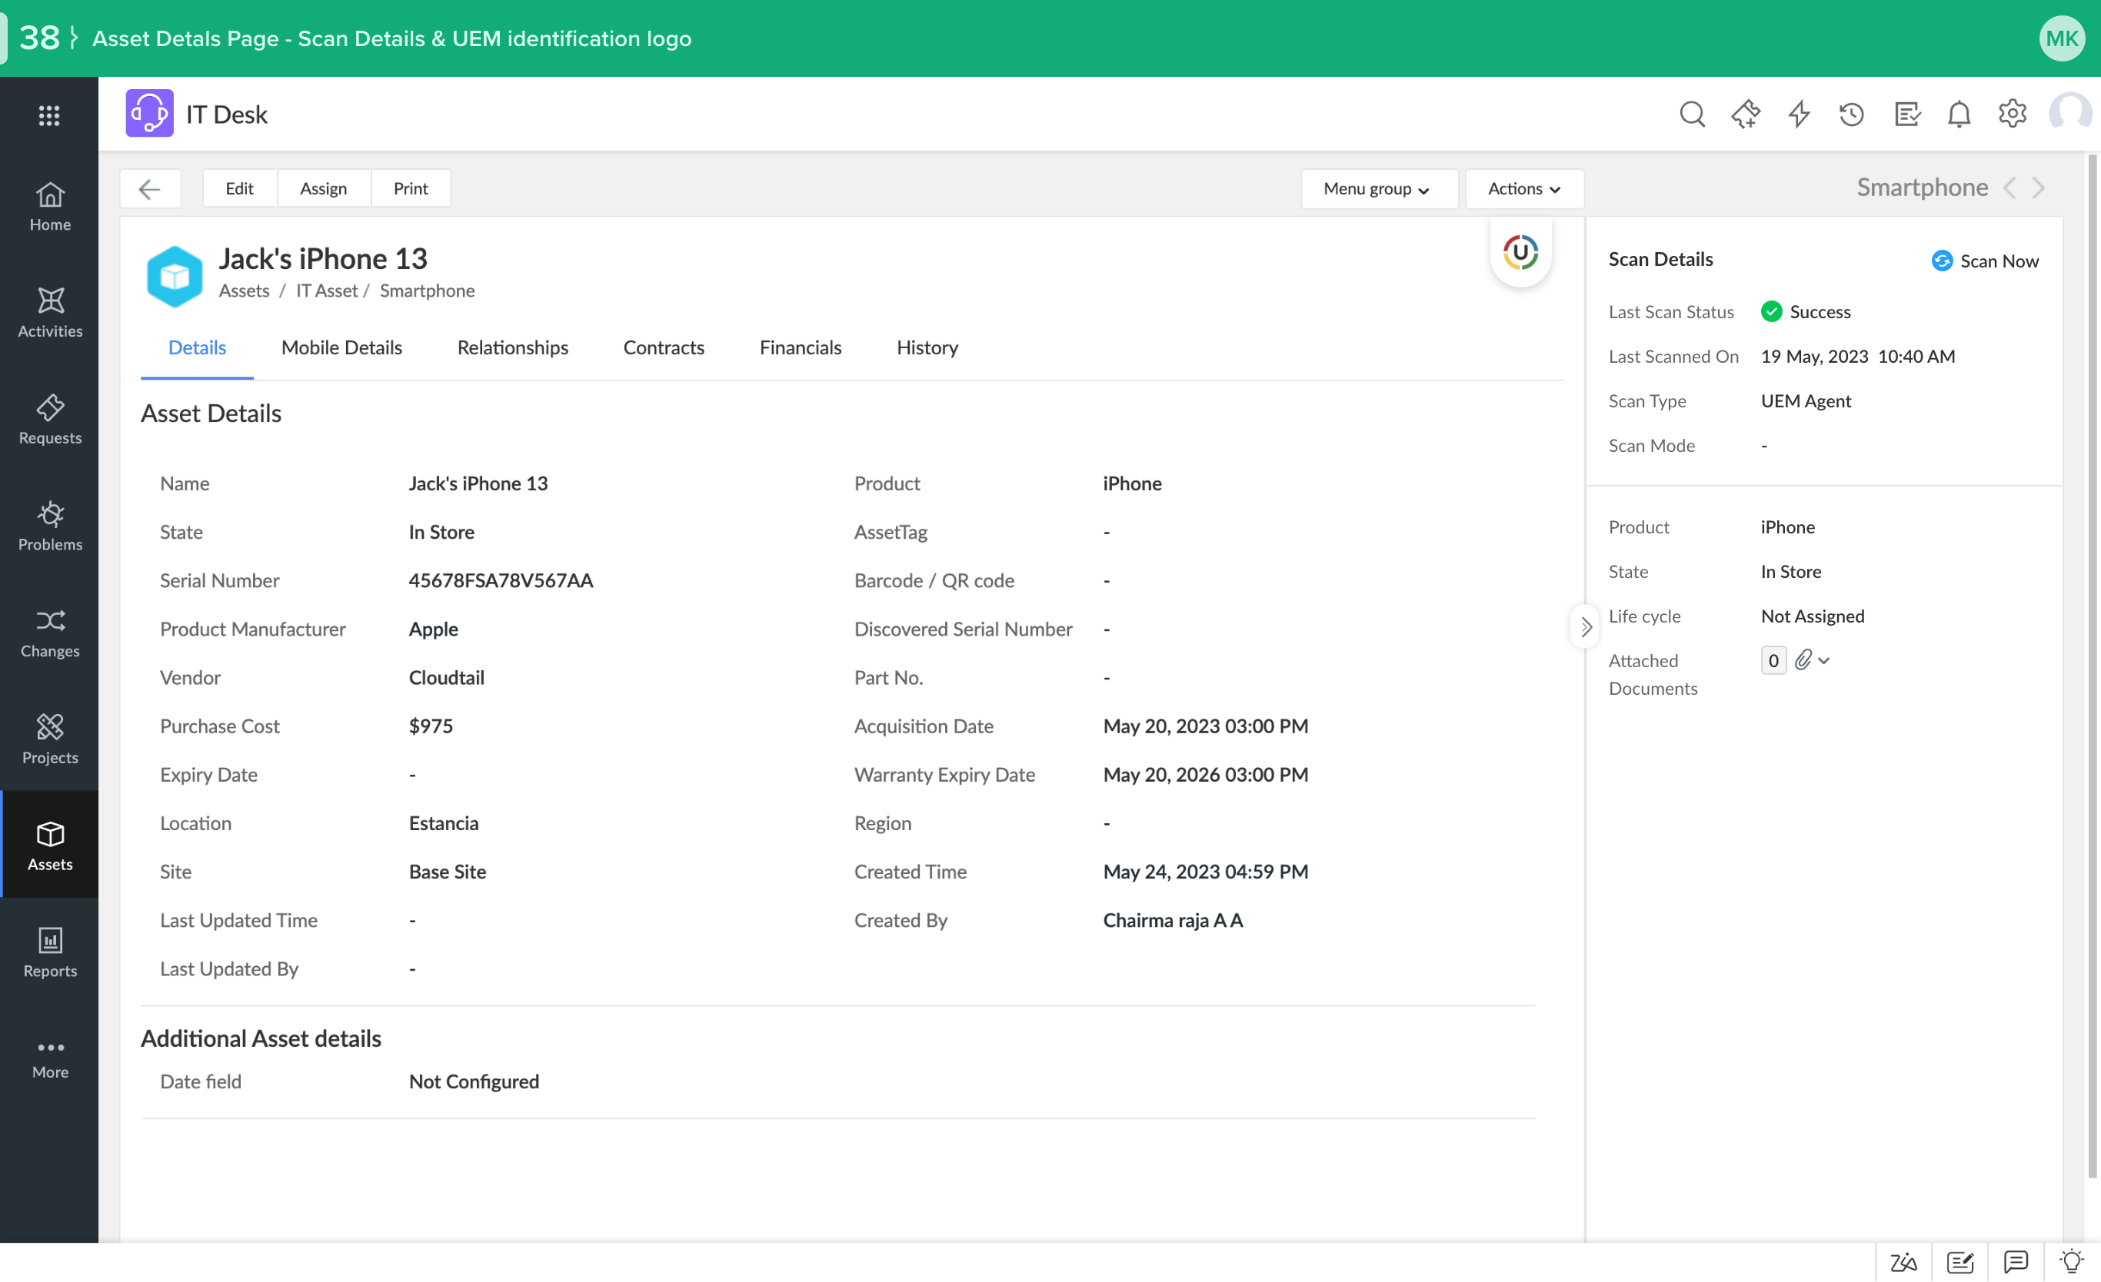
Task: Click the blue asset cube icon
Action: pyautogui.click(x=175, y=276)
